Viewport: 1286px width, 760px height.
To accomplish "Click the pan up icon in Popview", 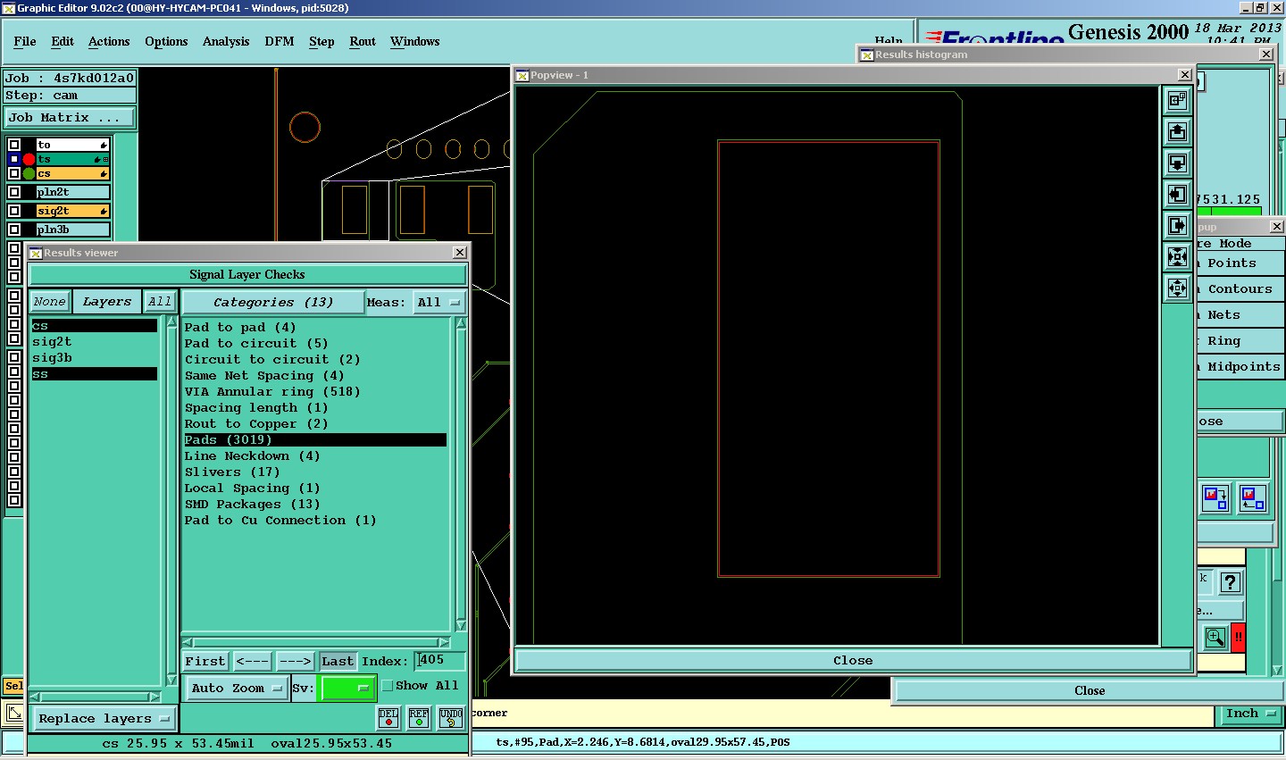I will (x=1177, y=132).
